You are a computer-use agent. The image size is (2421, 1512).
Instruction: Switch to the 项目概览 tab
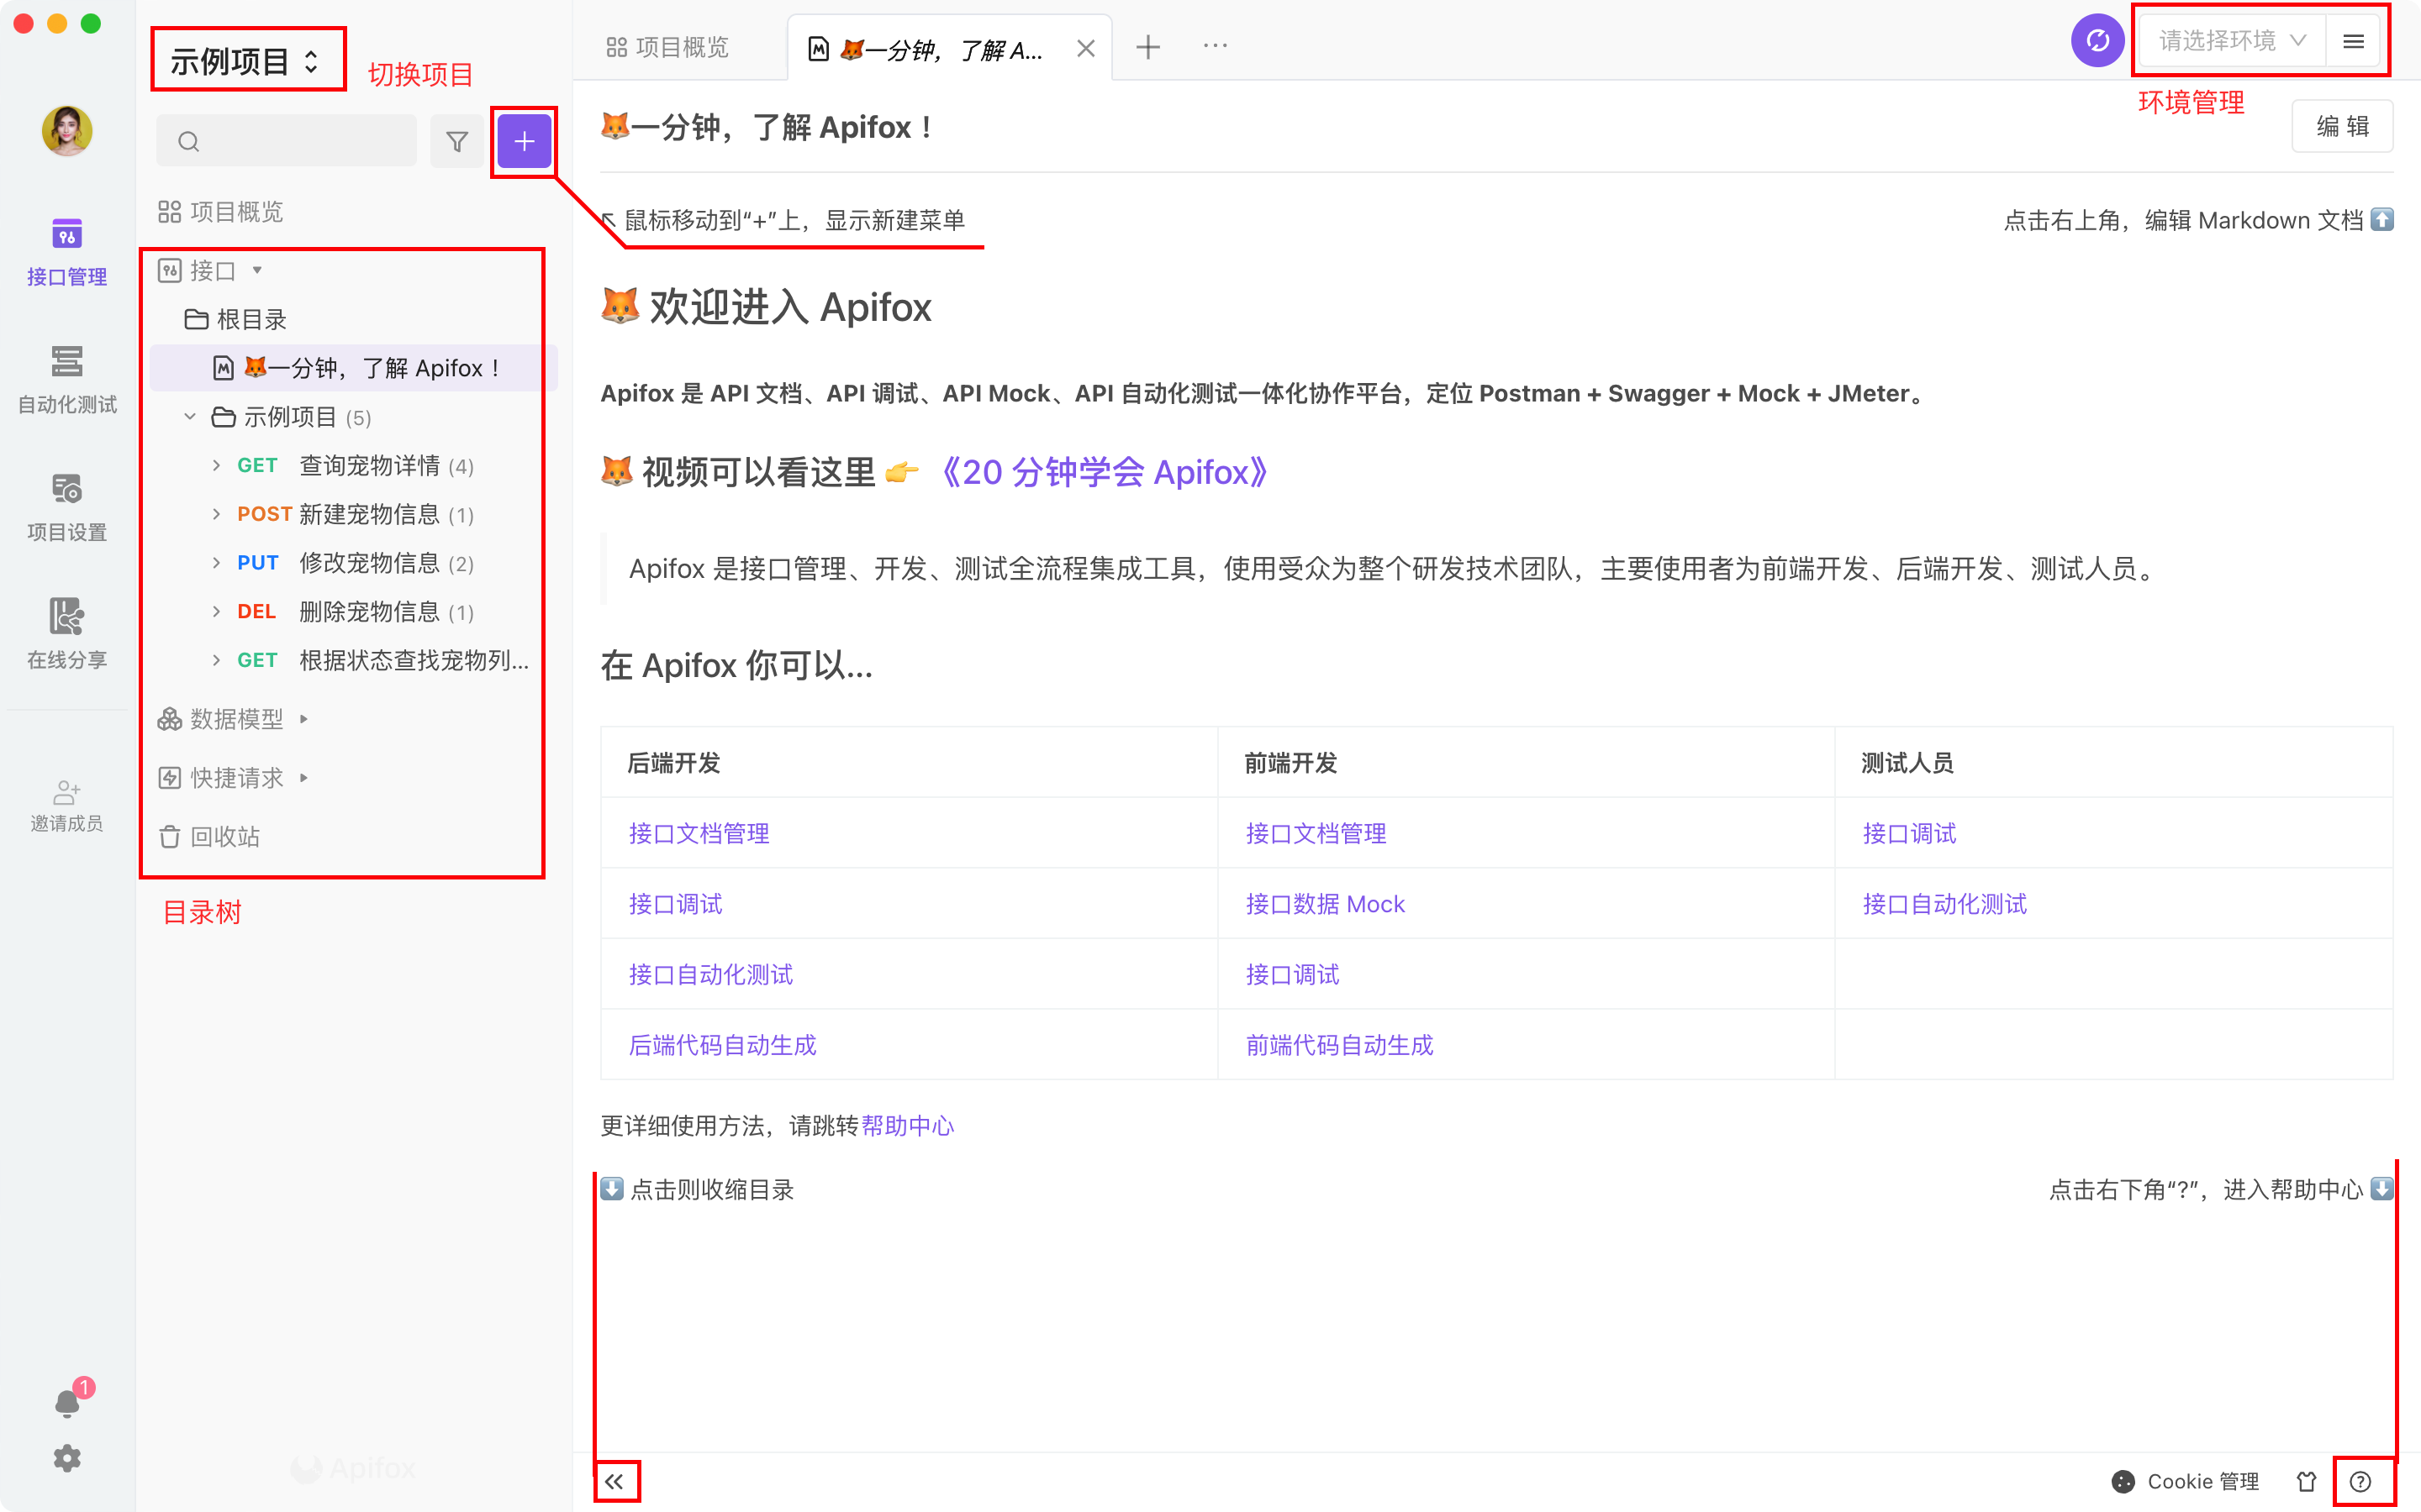click(x=668, y=47)
